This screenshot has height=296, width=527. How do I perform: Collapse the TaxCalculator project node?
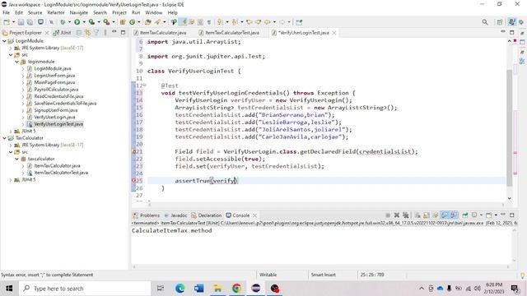tap(4, 138)
